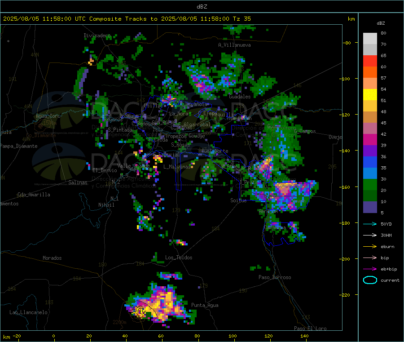Click the S_Pintada place label
The width and height of the screenshot is (404, 342).
(x=120, y=130)
